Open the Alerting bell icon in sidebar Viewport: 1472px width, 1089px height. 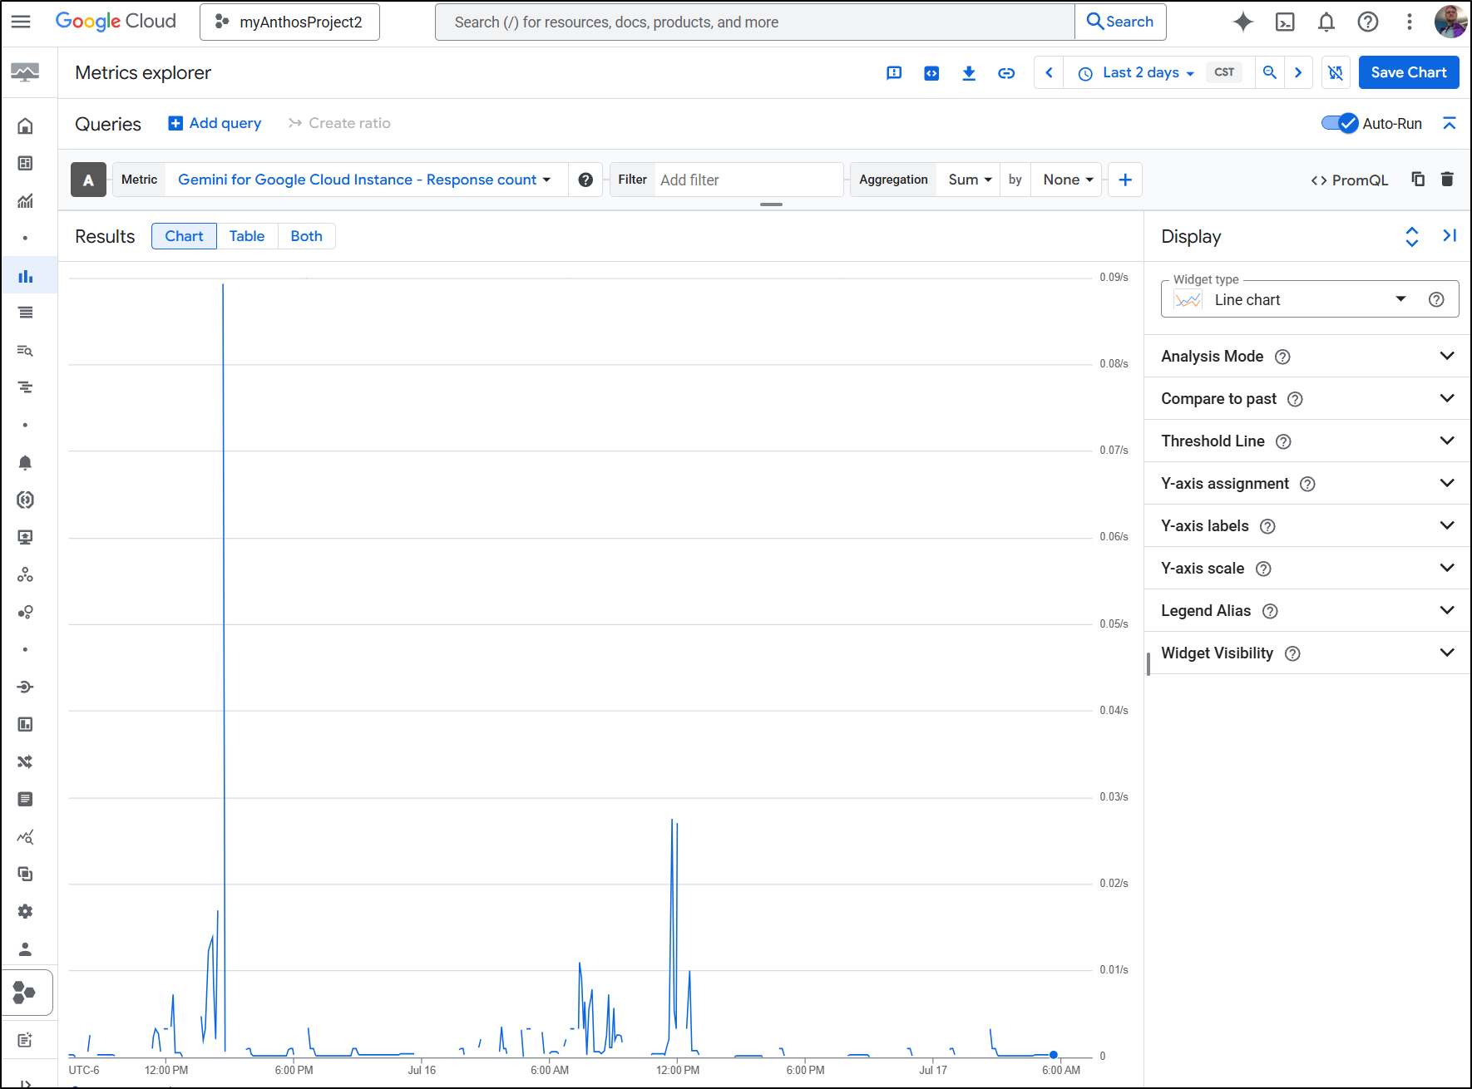(26, 463)
